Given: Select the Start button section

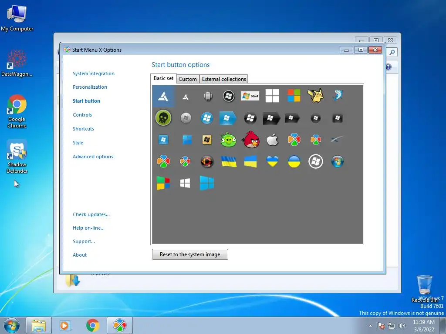Looking at the screenshot, I should coord(87,101).
